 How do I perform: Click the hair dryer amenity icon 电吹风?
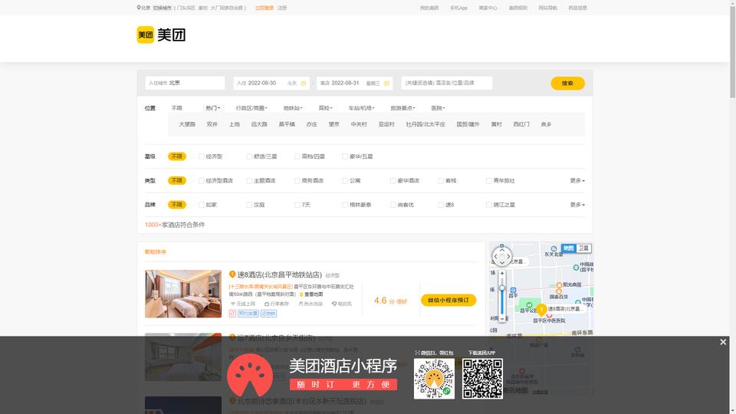pos(334,304)
